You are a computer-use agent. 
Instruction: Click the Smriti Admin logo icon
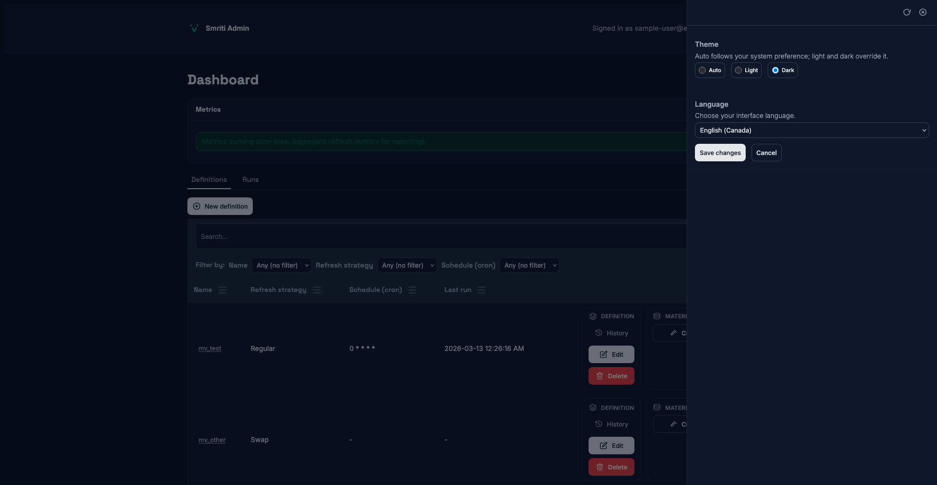pyautogui.click(x=194, y=28)
